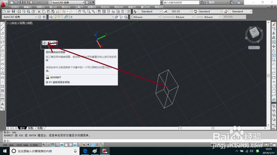277x155 pixels.
Task: Click the New drawing icon in standard toolbar
Action: (x=4, y=11)
